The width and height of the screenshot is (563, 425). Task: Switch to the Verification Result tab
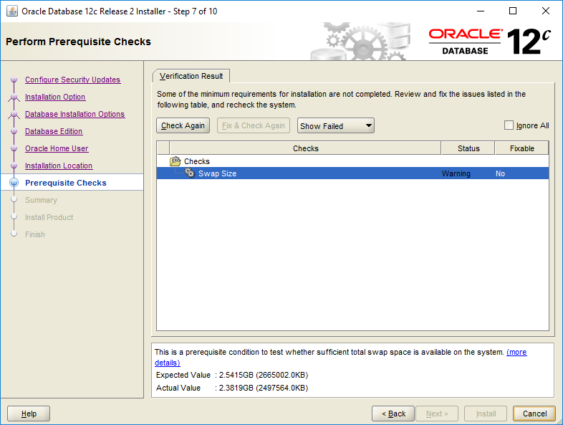click(x=191, y=76)
